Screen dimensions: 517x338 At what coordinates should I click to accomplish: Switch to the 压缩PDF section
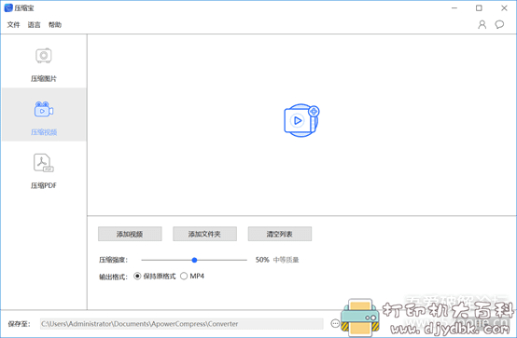[x=44, y=171]
